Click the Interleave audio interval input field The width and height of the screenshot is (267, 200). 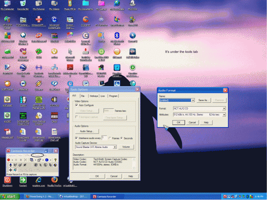click(104, 138)
